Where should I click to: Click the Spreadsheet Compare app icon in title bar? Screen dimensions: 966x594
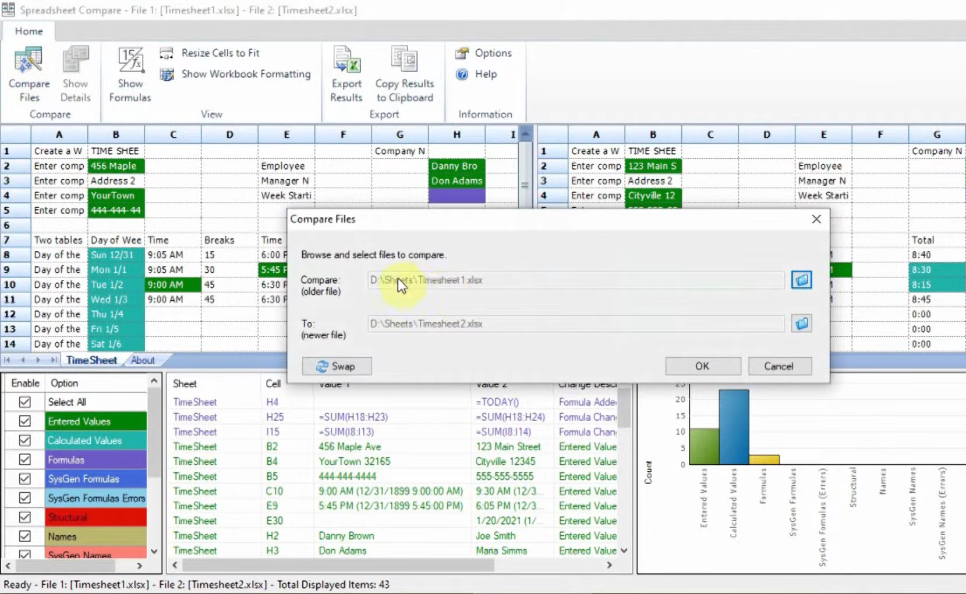click(8, 9)
